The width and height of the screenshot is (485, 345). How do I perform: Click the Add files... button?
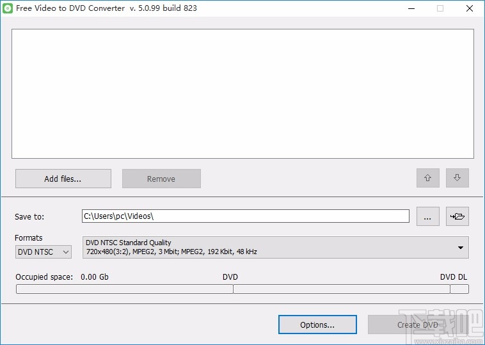click(63, 179)
